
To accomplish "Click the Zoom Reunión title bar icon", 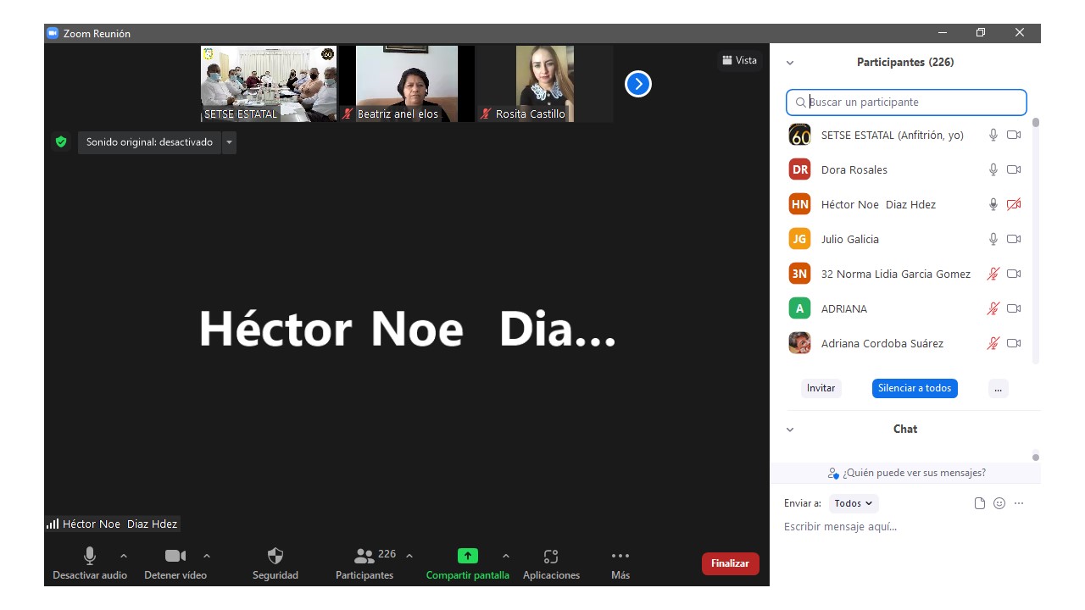I will [52, 33].
